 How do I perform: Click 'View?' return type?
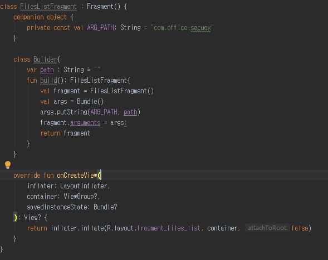32,217
